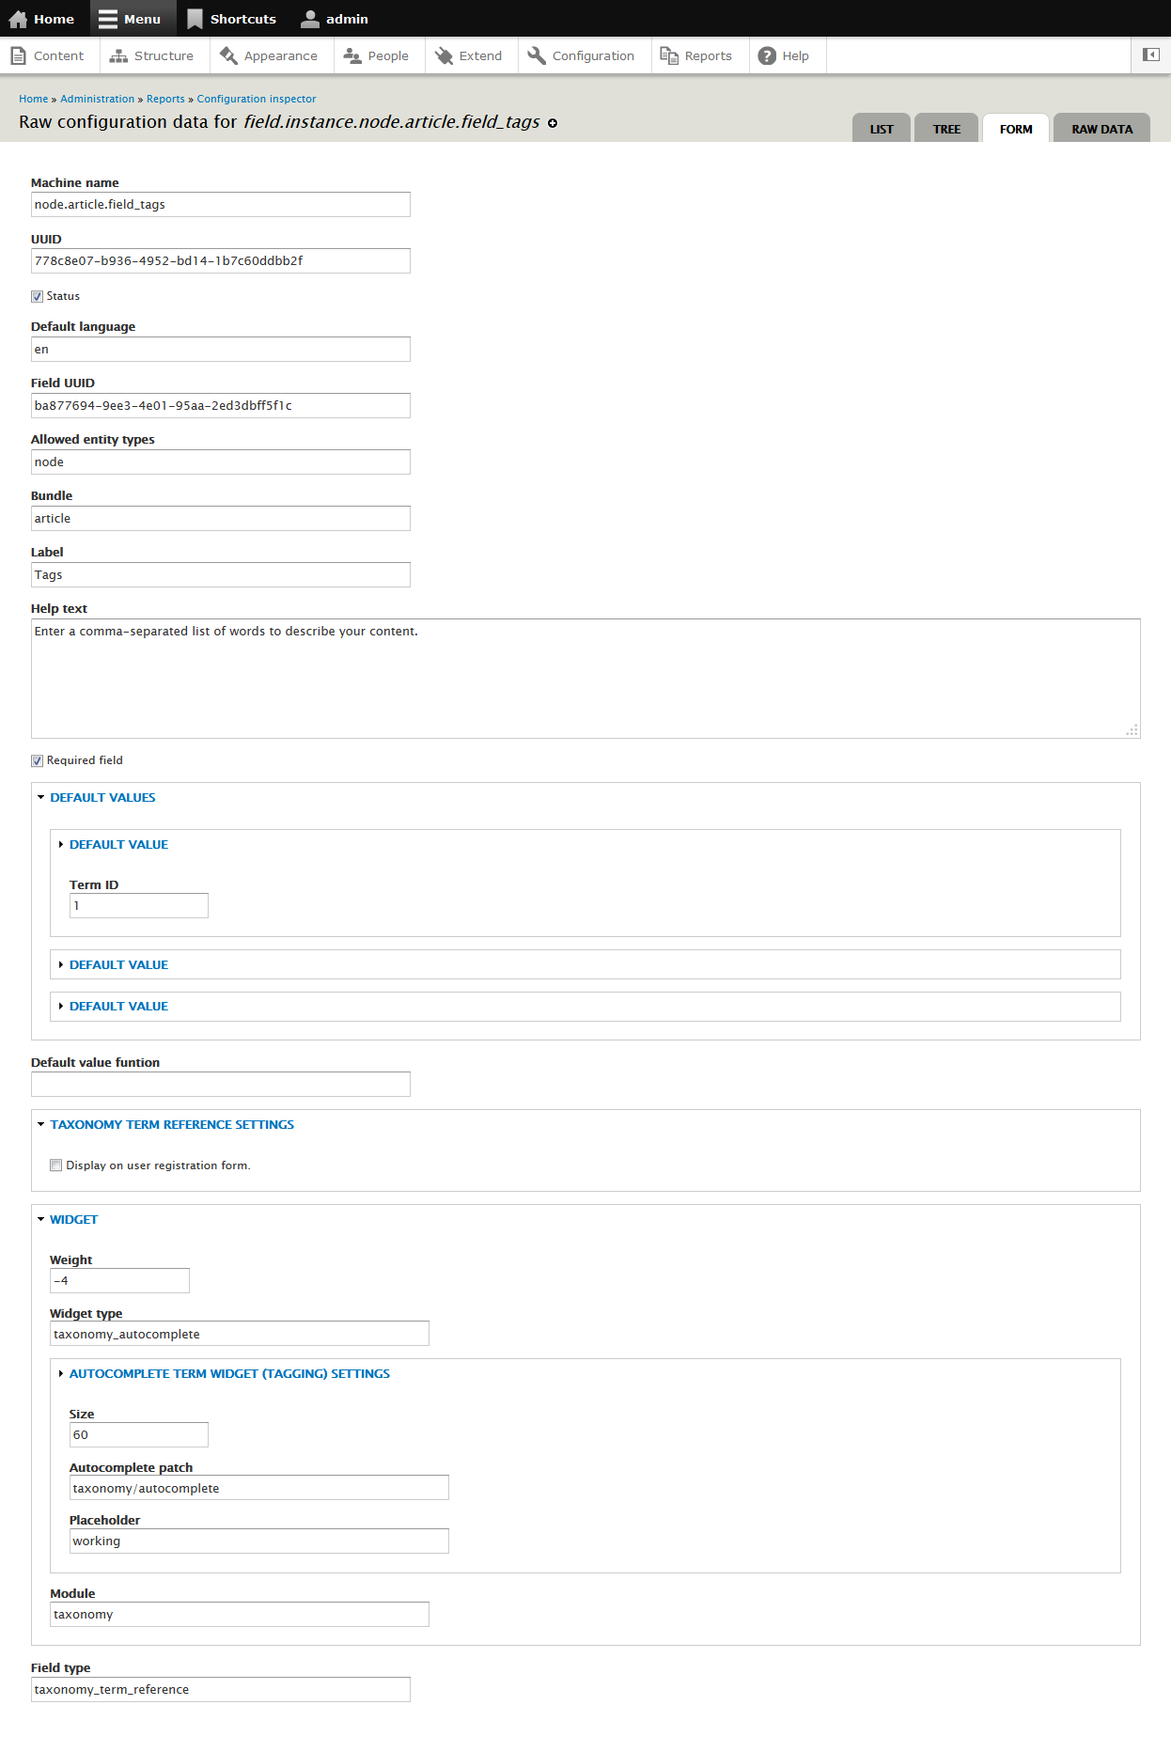Disable the Required field checkbox
The height and width of the screenshot is (1752, 1171).
point(37,760)
